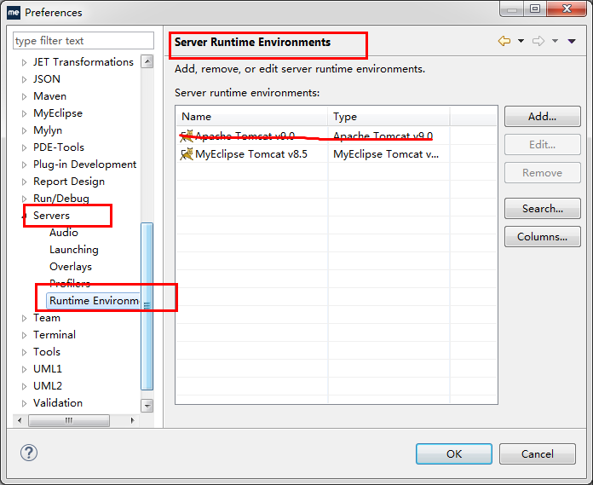Click the tree horizontal scrollbar thumb
This screenshot has width=593, height=485.
[69, 420]
